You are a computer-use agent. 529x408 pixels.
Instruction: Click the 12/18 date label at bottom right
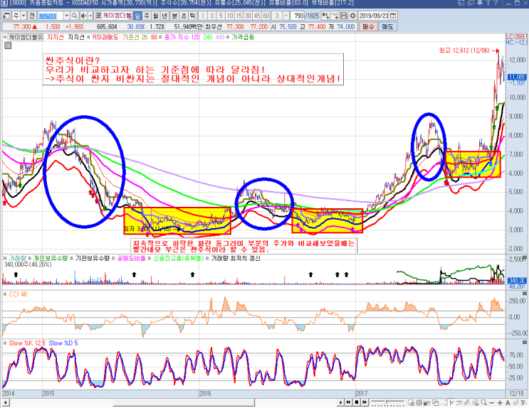click(516, 394)
